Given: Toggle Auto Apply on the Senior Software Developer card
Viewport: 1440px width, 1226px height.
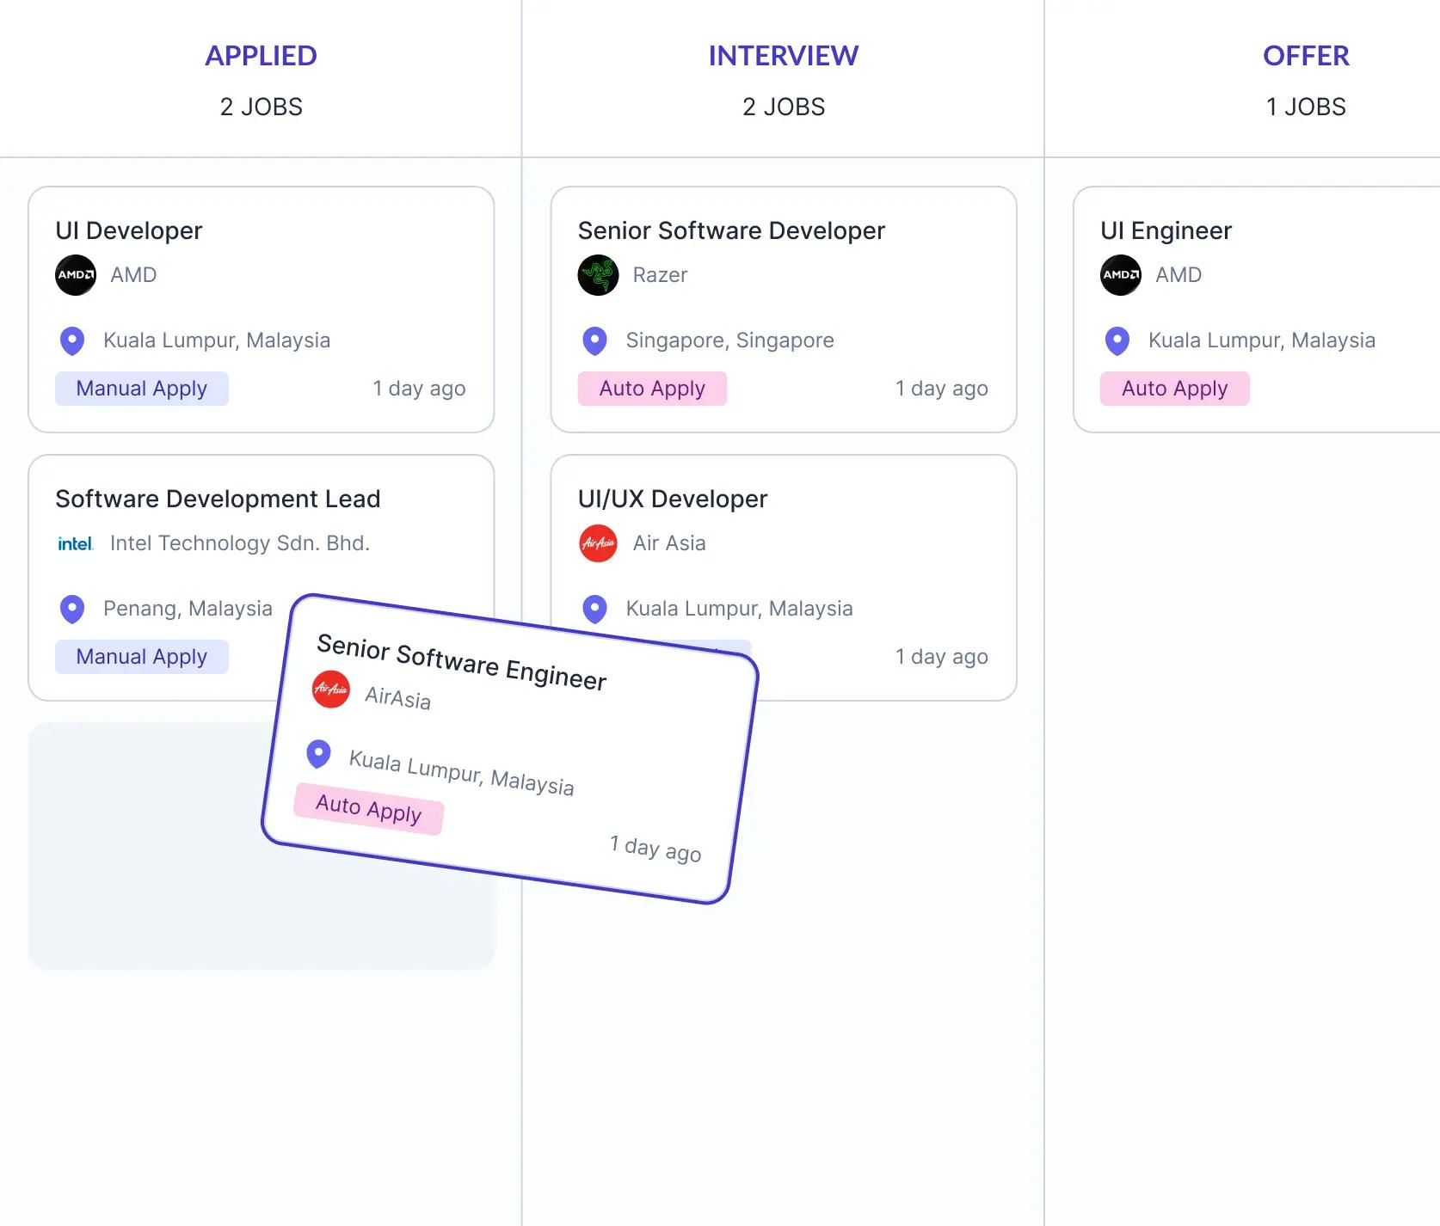Looking at the screenshot, I should coord(652,388).
